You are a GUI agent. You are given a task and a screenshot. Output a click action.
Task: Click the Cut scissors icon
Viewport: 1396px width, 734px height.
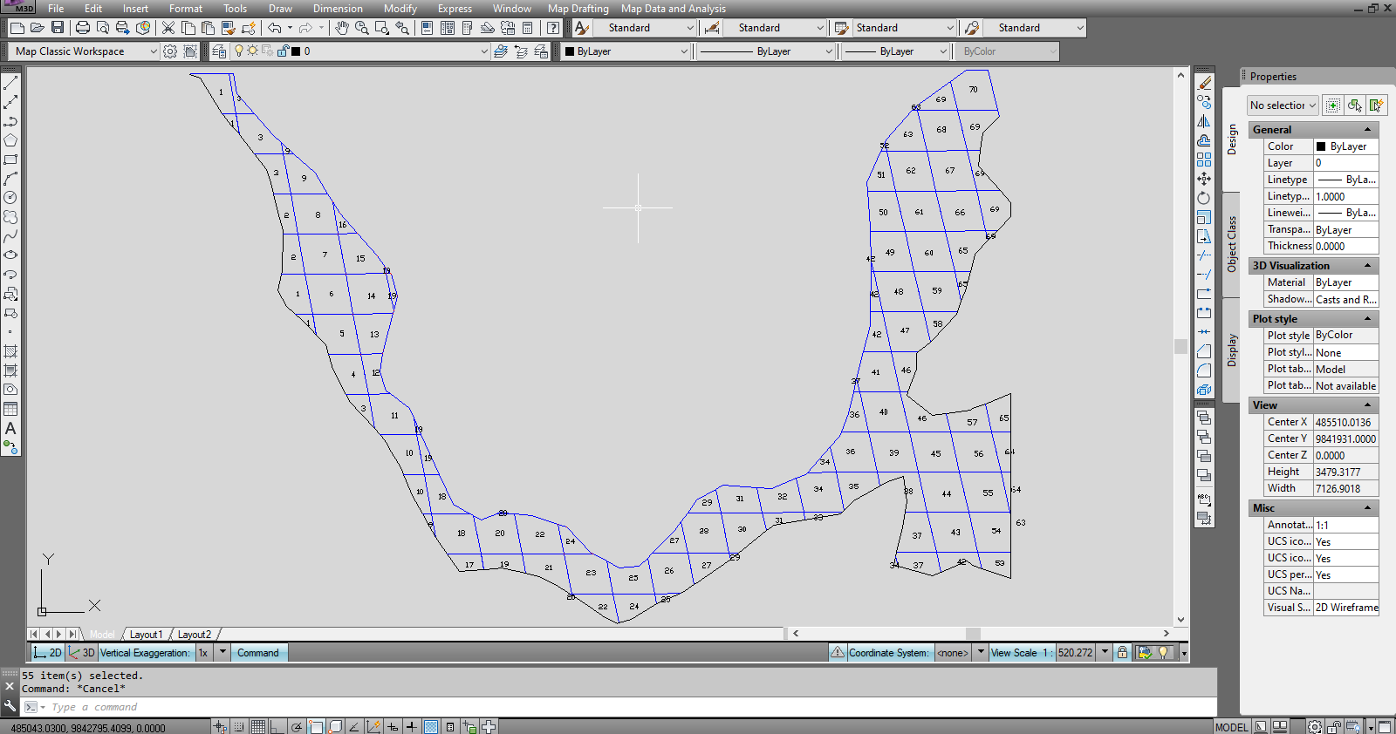168,28
